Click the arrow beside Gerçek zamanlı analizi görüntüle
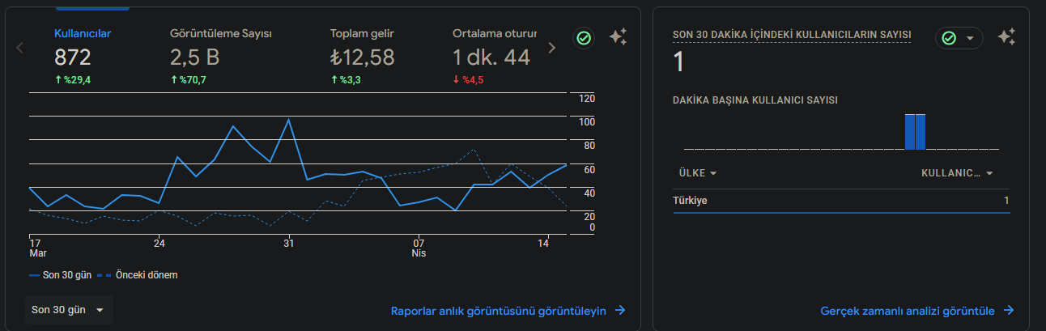 coord(1009,310)
